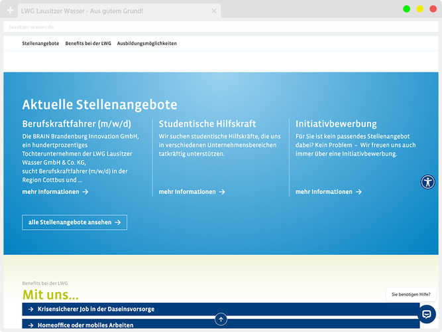Close the LWG Lausitzer Wasser tab
The width and height of the screenshot is (442, 332).
213,11
